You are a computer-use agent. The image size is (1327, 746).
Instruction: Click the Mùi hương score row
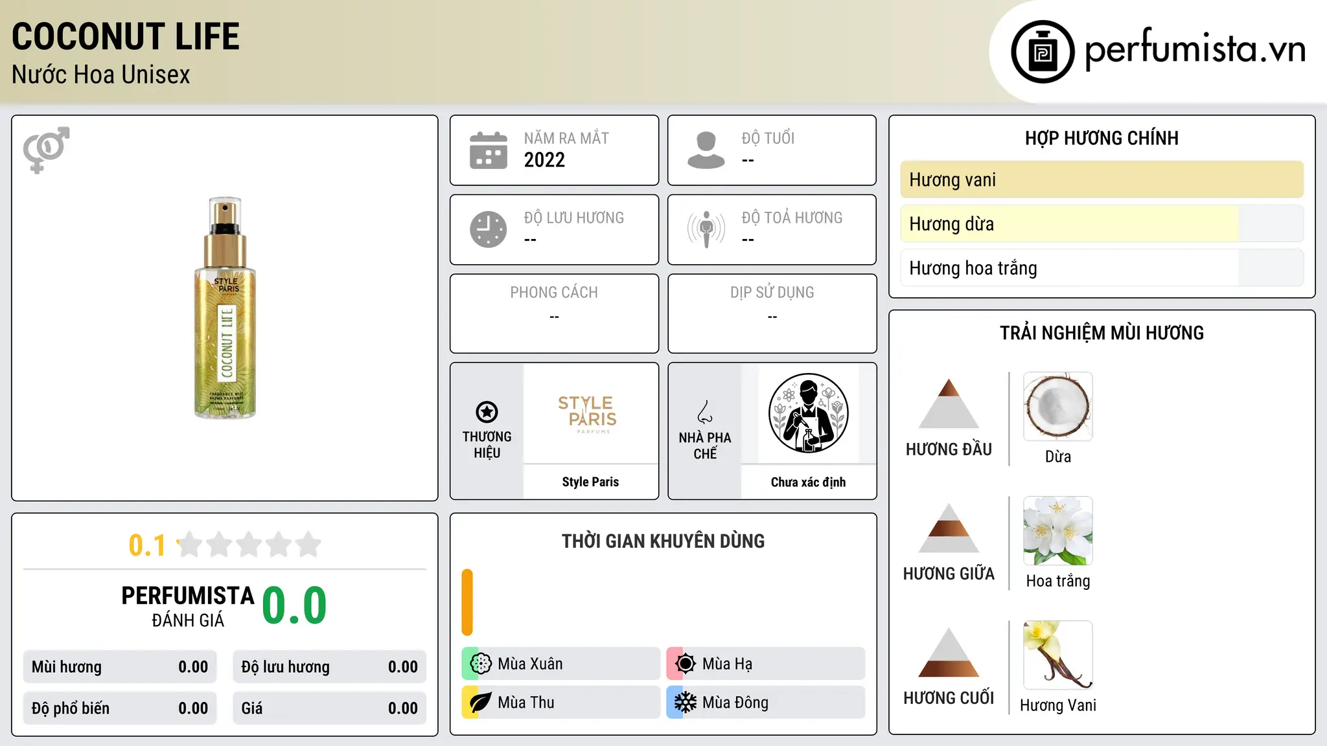tap(120, 667)
